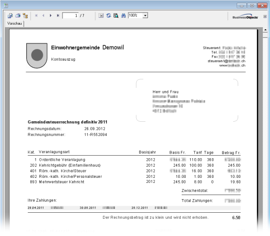Close the report viewer window
This screenshot has width=270, height=236.
(x=262, y=6)
